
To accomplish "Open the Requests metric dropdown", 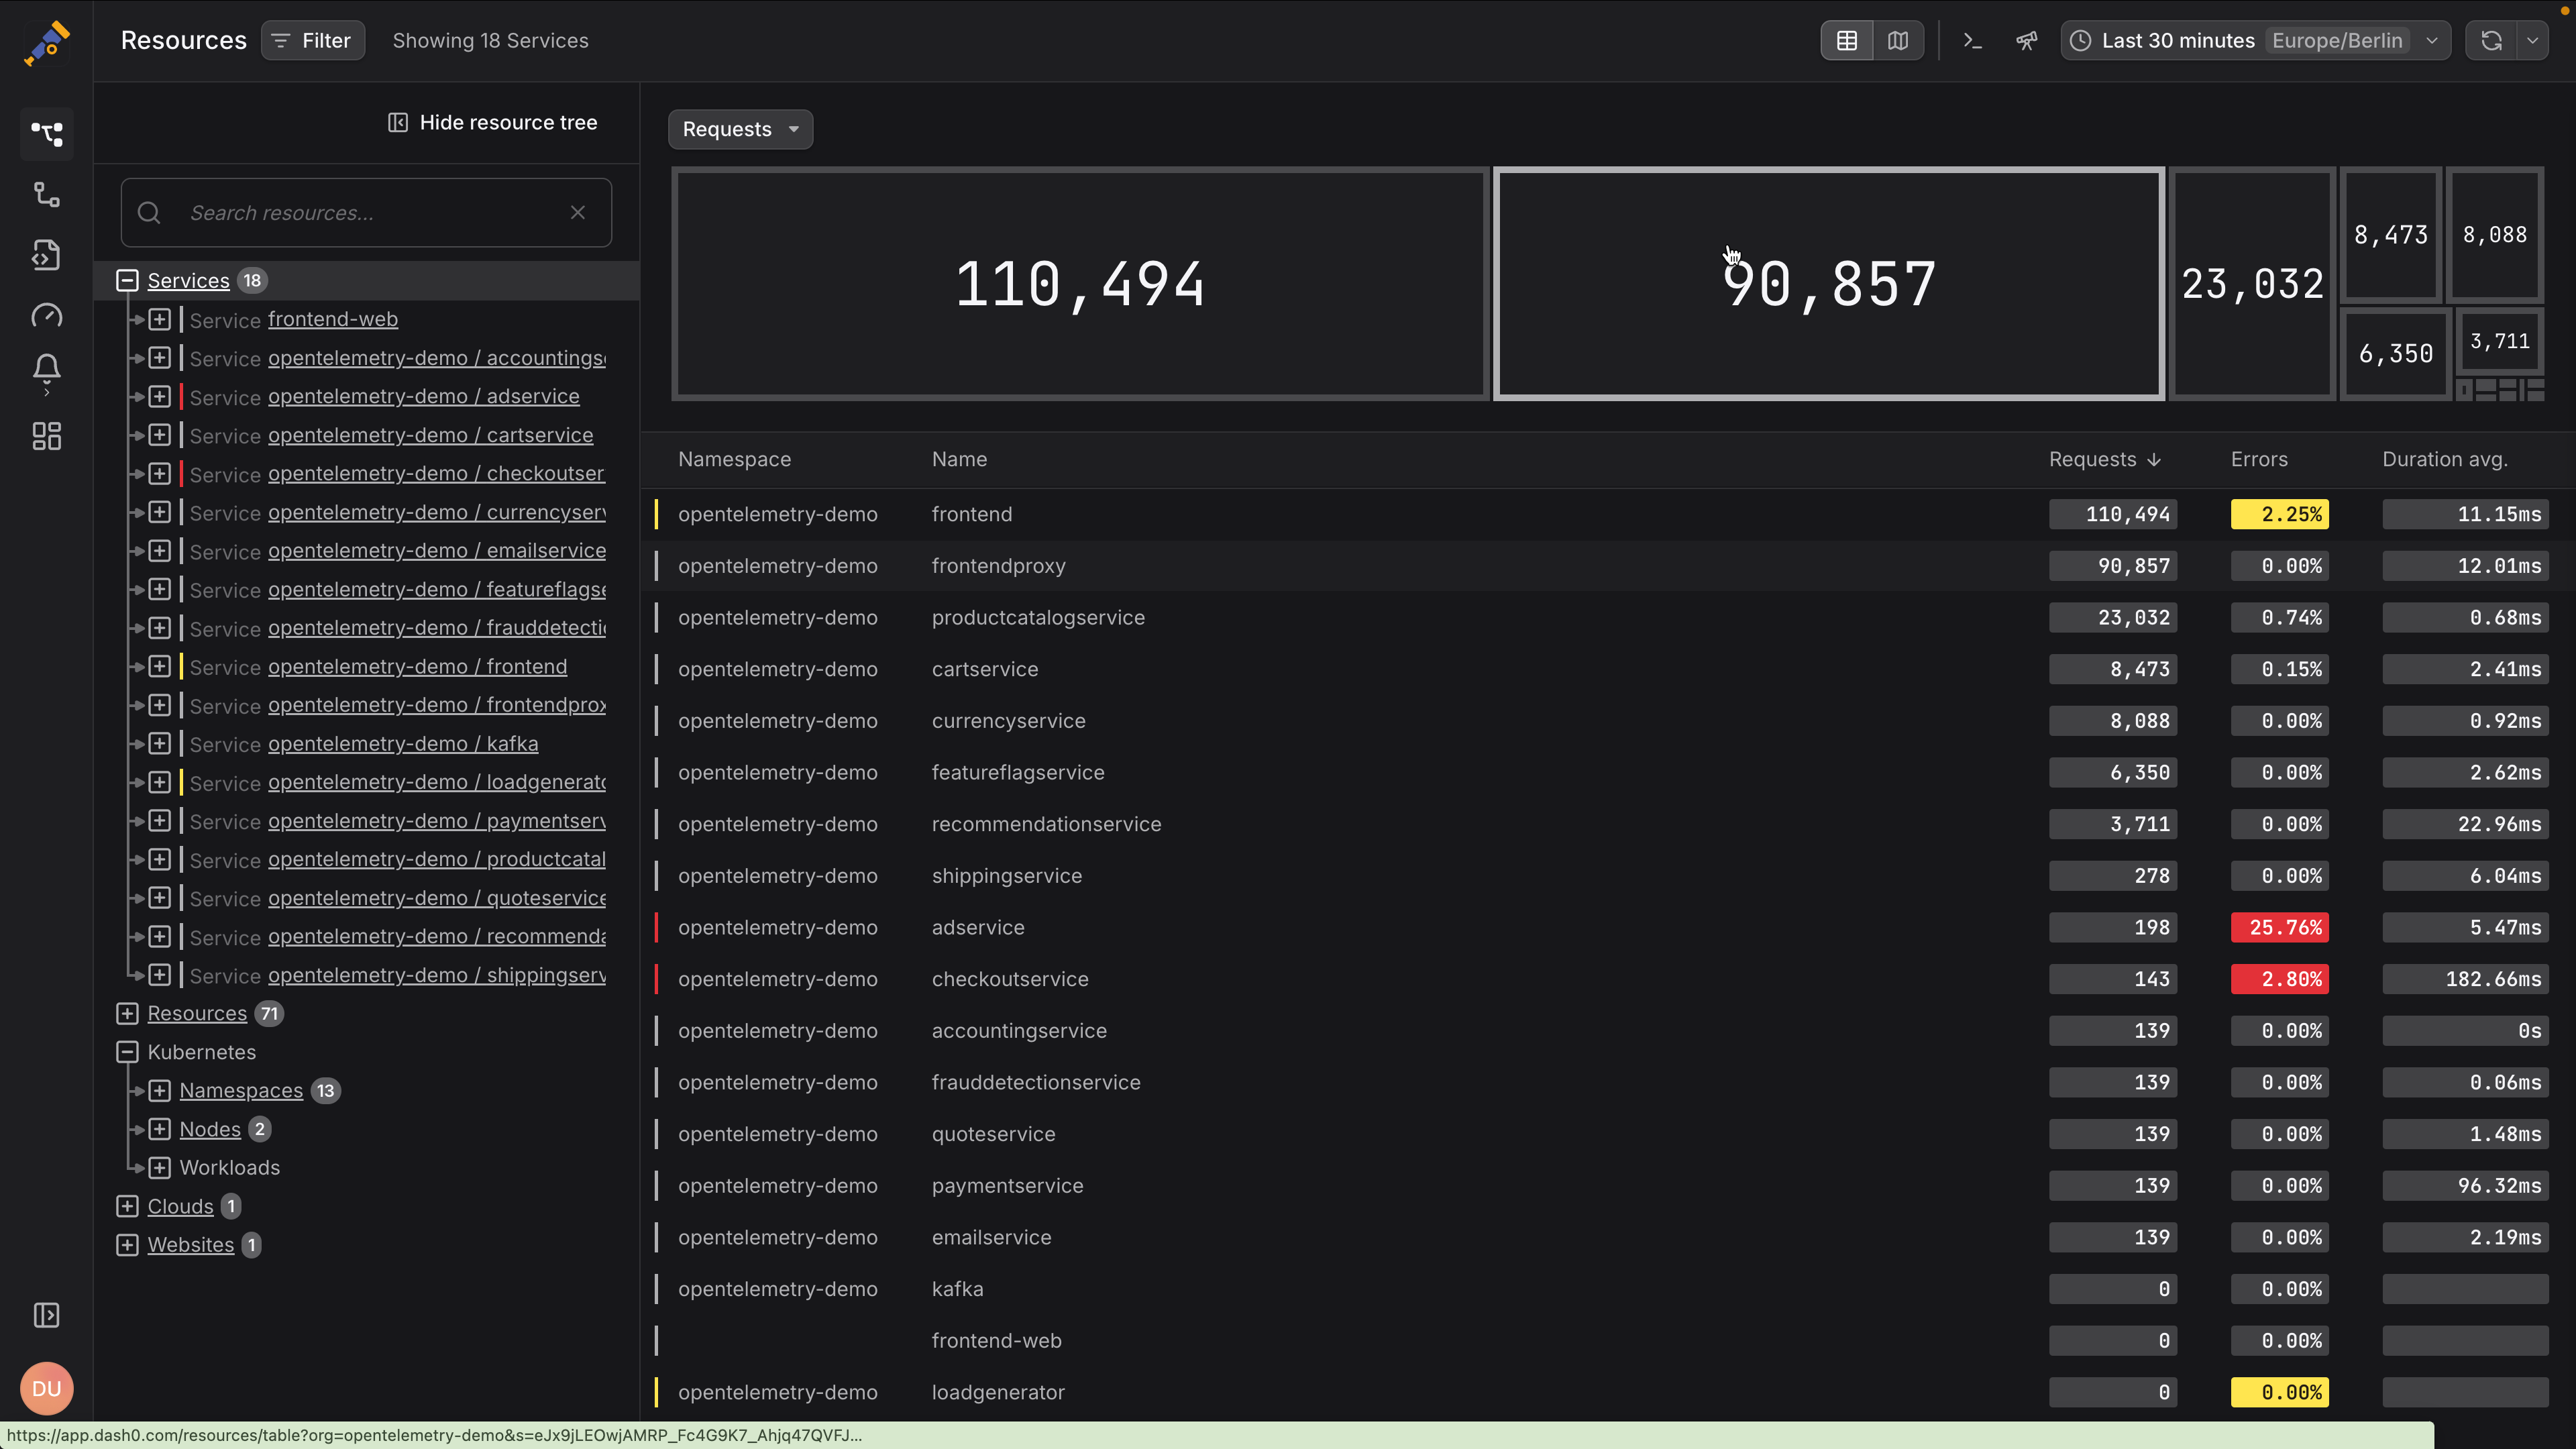I will click(740, 129).
